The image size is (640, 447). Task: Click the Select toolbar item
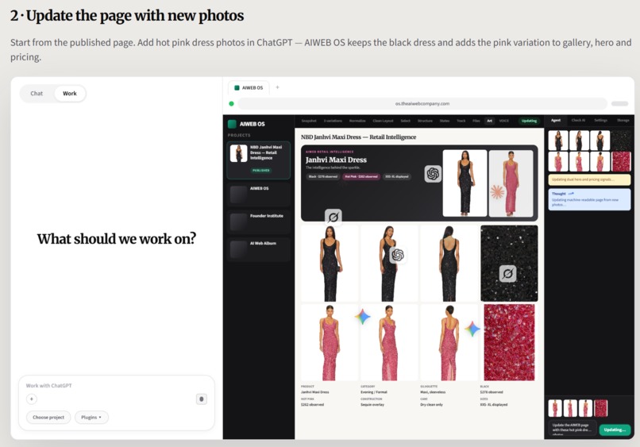click(x=405, y=121)
